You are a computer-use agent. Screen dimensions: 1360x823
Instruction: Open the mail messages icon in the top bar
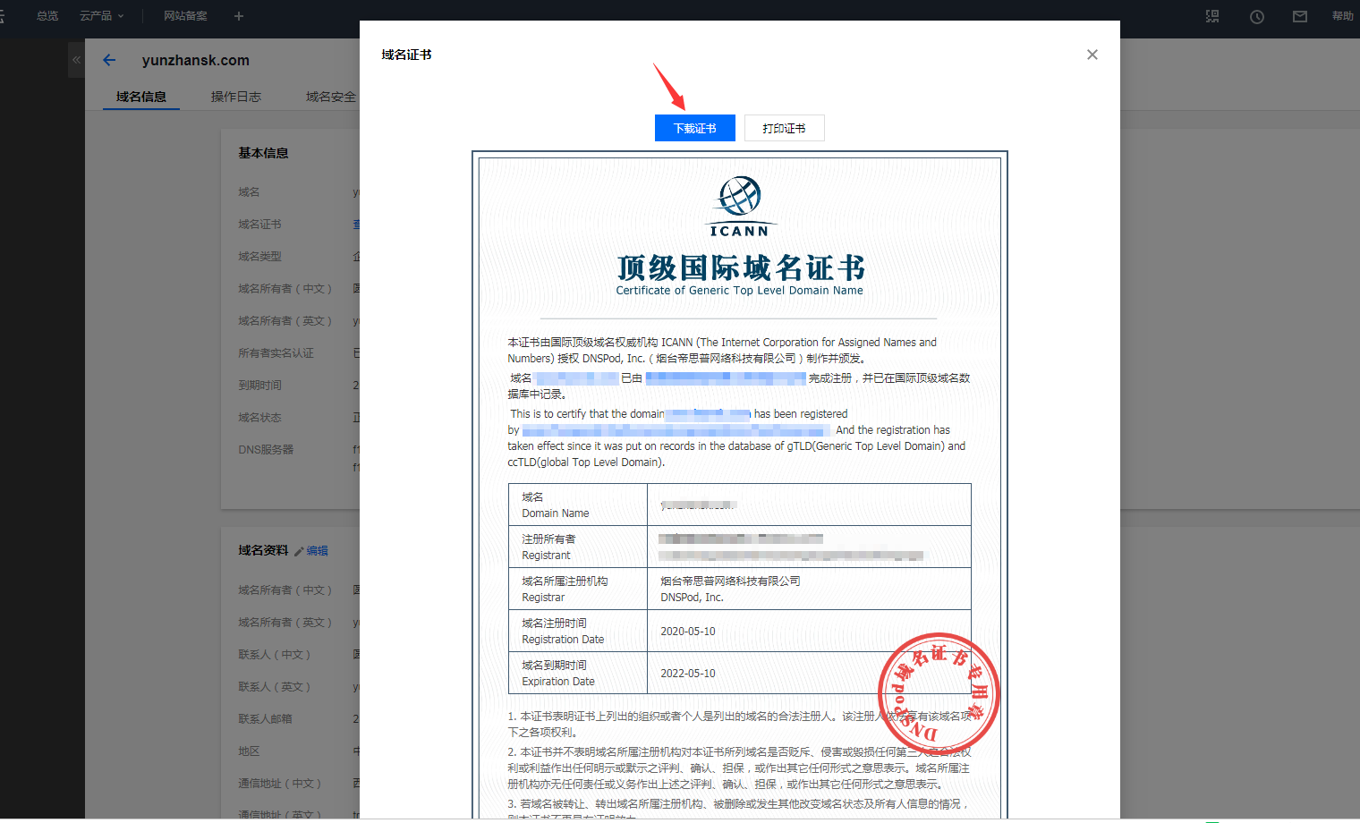1300,16
